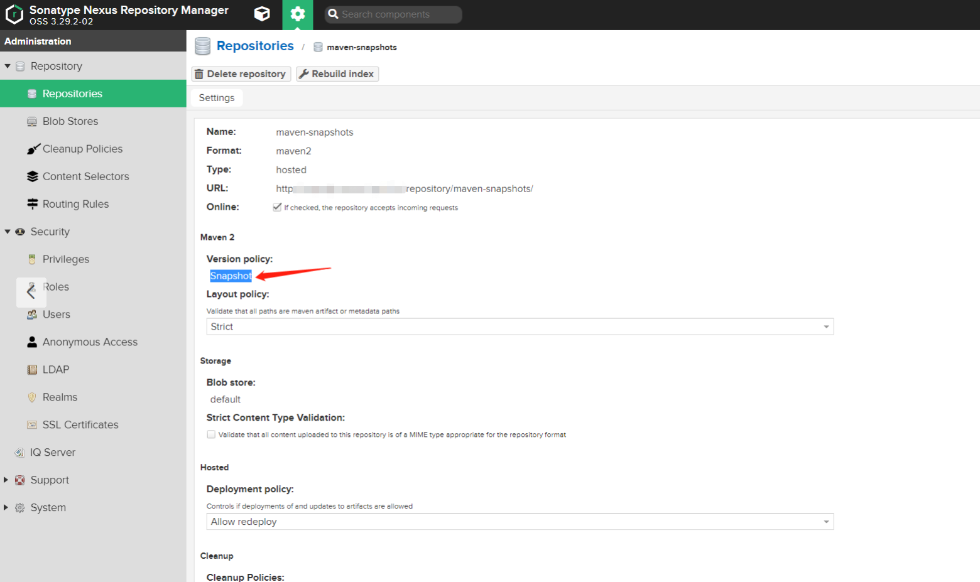Open the Layout policy dropdown showing Strict
Image resolution: width=980 pixels, height=582 pixels.
(x=825, y=326)
